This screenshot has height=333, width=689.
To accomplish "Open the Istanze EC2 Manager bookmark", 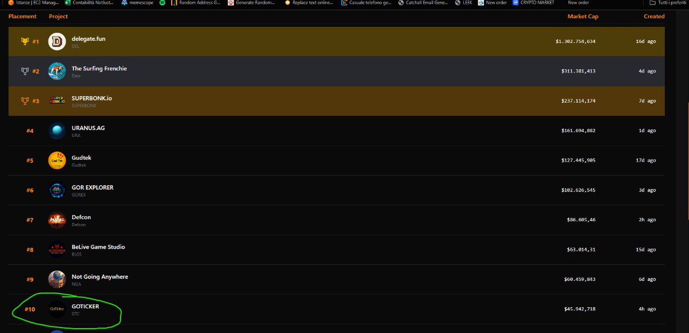I will click(x=33, y=3).
